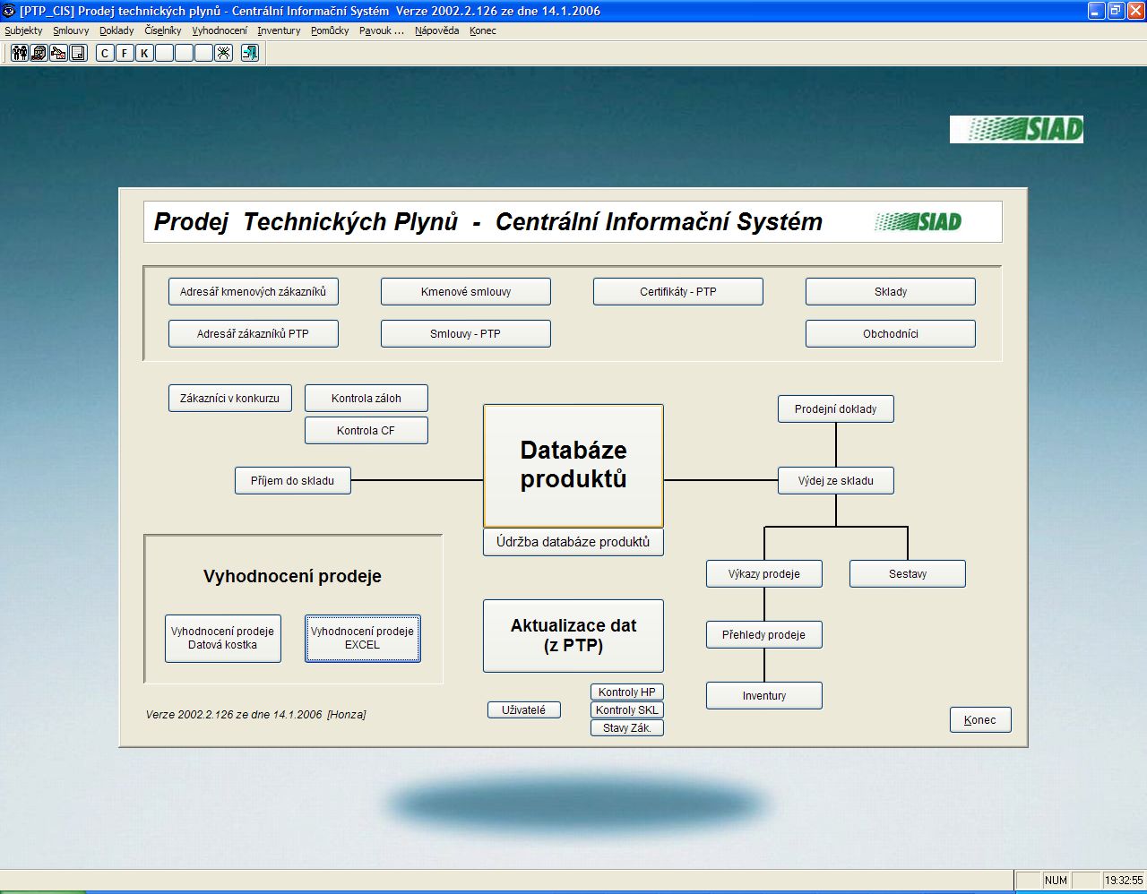Click the Adresář kmenových zákazníků button
Screen dimensions: 1147x894
point(253,292)
